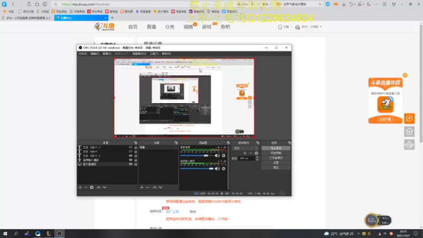Open a new browser tab

112,18
